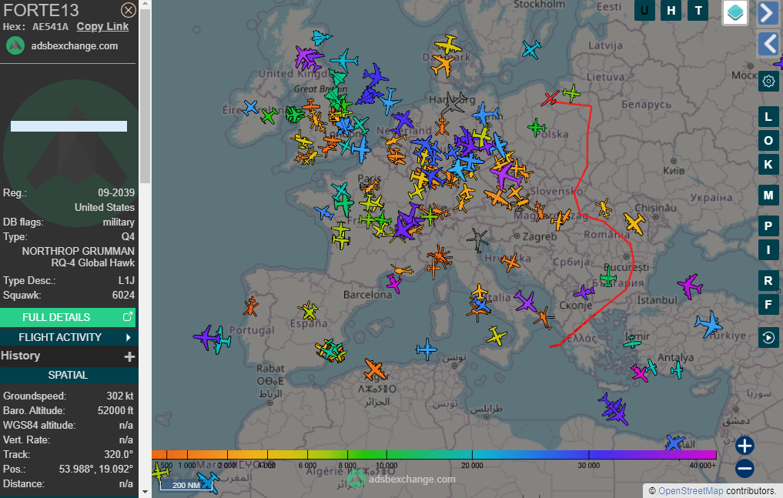
Task: Toggle the O map option button
Action: tap(768, 141)
